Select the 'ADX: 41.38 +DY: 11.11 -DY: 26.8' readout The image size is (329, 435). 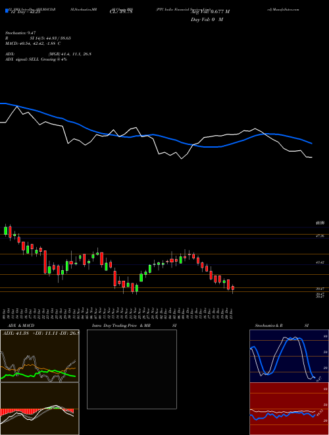point(41,333)
